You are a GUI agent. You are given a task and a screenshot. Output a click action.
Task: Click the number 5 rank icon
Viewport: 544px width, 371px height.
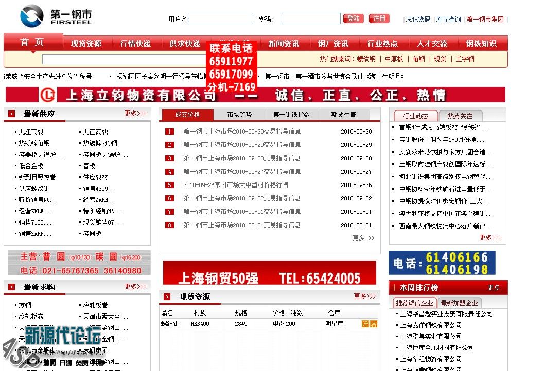169,185
